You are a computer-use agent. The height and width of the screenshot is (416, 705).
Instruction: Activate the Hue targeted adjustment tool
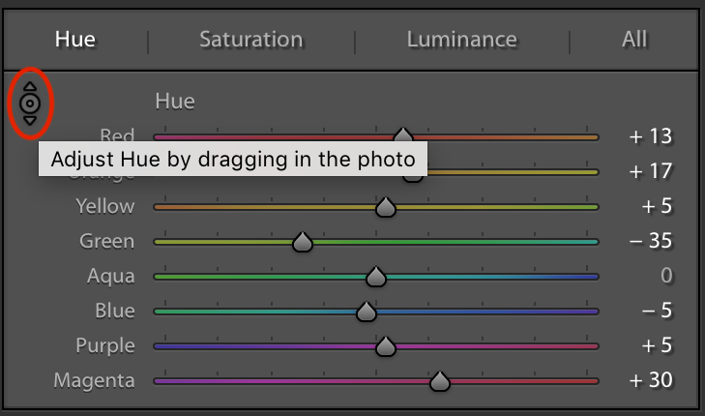pyautogui.click(x=29, y=103)
